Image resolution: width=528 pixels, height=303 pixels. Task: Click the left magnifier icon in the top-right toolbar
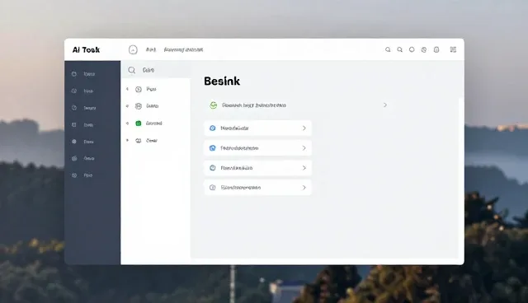(x=388, y=49)
